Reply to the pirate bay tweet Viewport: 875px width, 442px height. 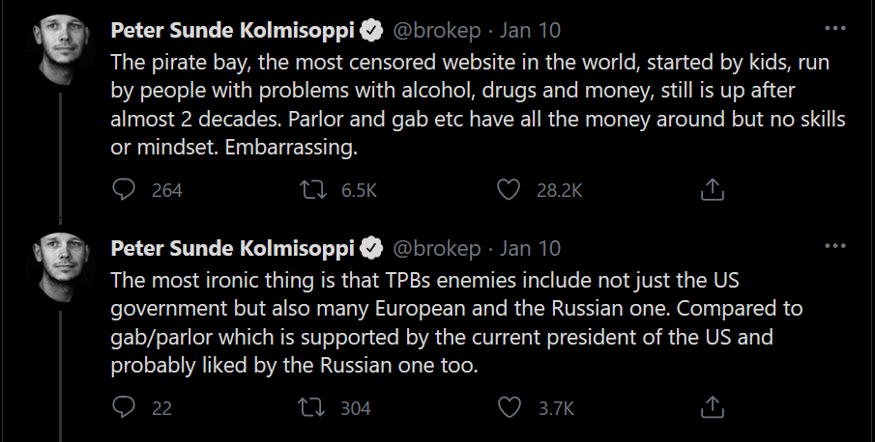click(x=125, y=190)
